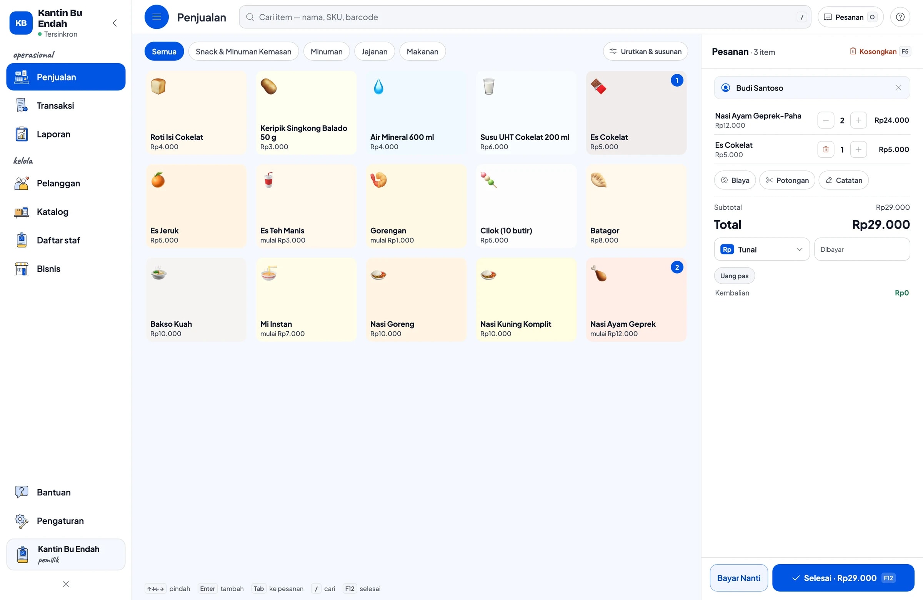The image size is (923, 600).
Task: Collapse the sidebar with the chevron
Action: click(115, 23)
